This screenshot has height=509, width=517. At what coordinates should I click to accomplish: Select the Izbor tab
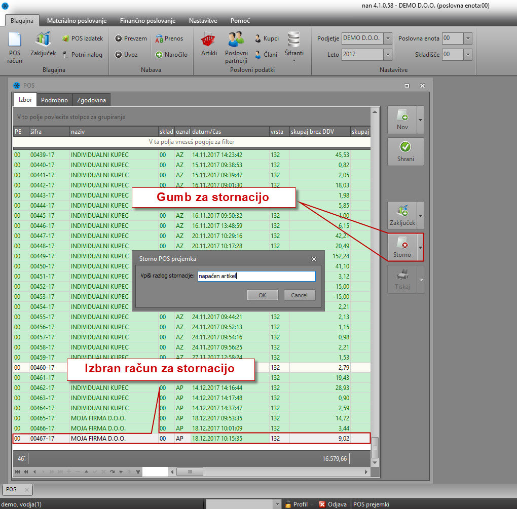(25, 100)
